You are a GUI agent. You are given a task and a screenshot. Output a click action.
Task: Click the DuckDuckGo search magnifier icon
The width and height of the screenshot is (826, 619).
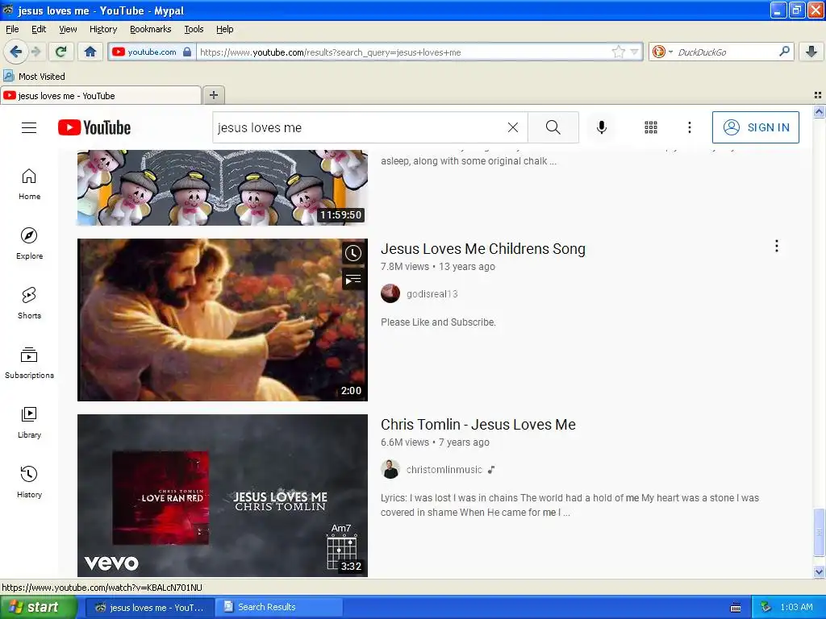click(x=784, y=52)
